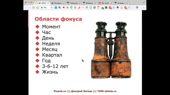Image resolution: width=170 pixels, height=95 pixels.
Task: Click the 'Неделя' bullet text
Action: (x=51, y=44)
